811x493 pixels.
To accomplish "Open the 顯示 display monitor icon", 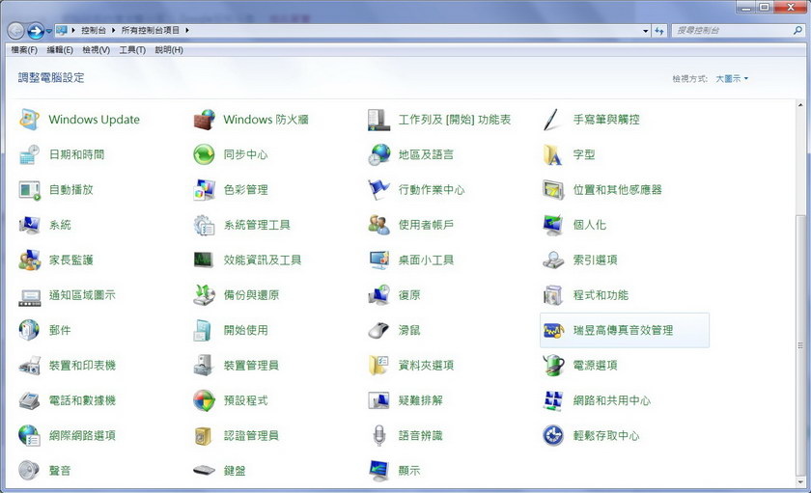I will [378, 470].
